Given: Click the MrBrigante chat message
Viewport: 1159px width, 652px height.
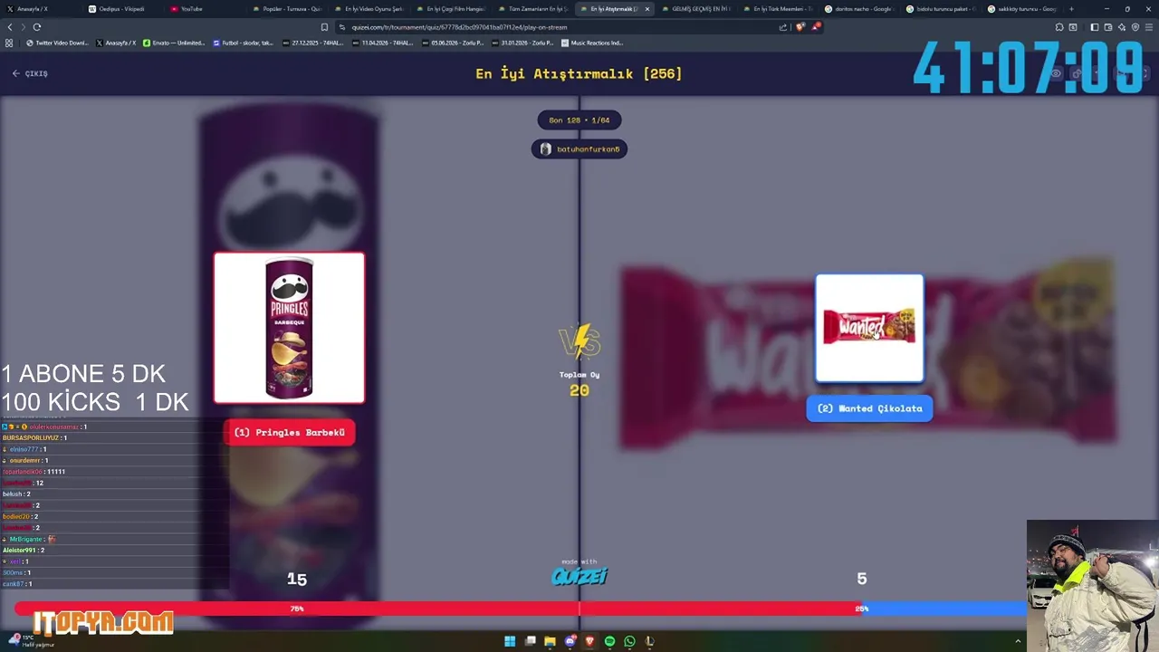Looking at the screenshot, I should [x=29, y=539].
